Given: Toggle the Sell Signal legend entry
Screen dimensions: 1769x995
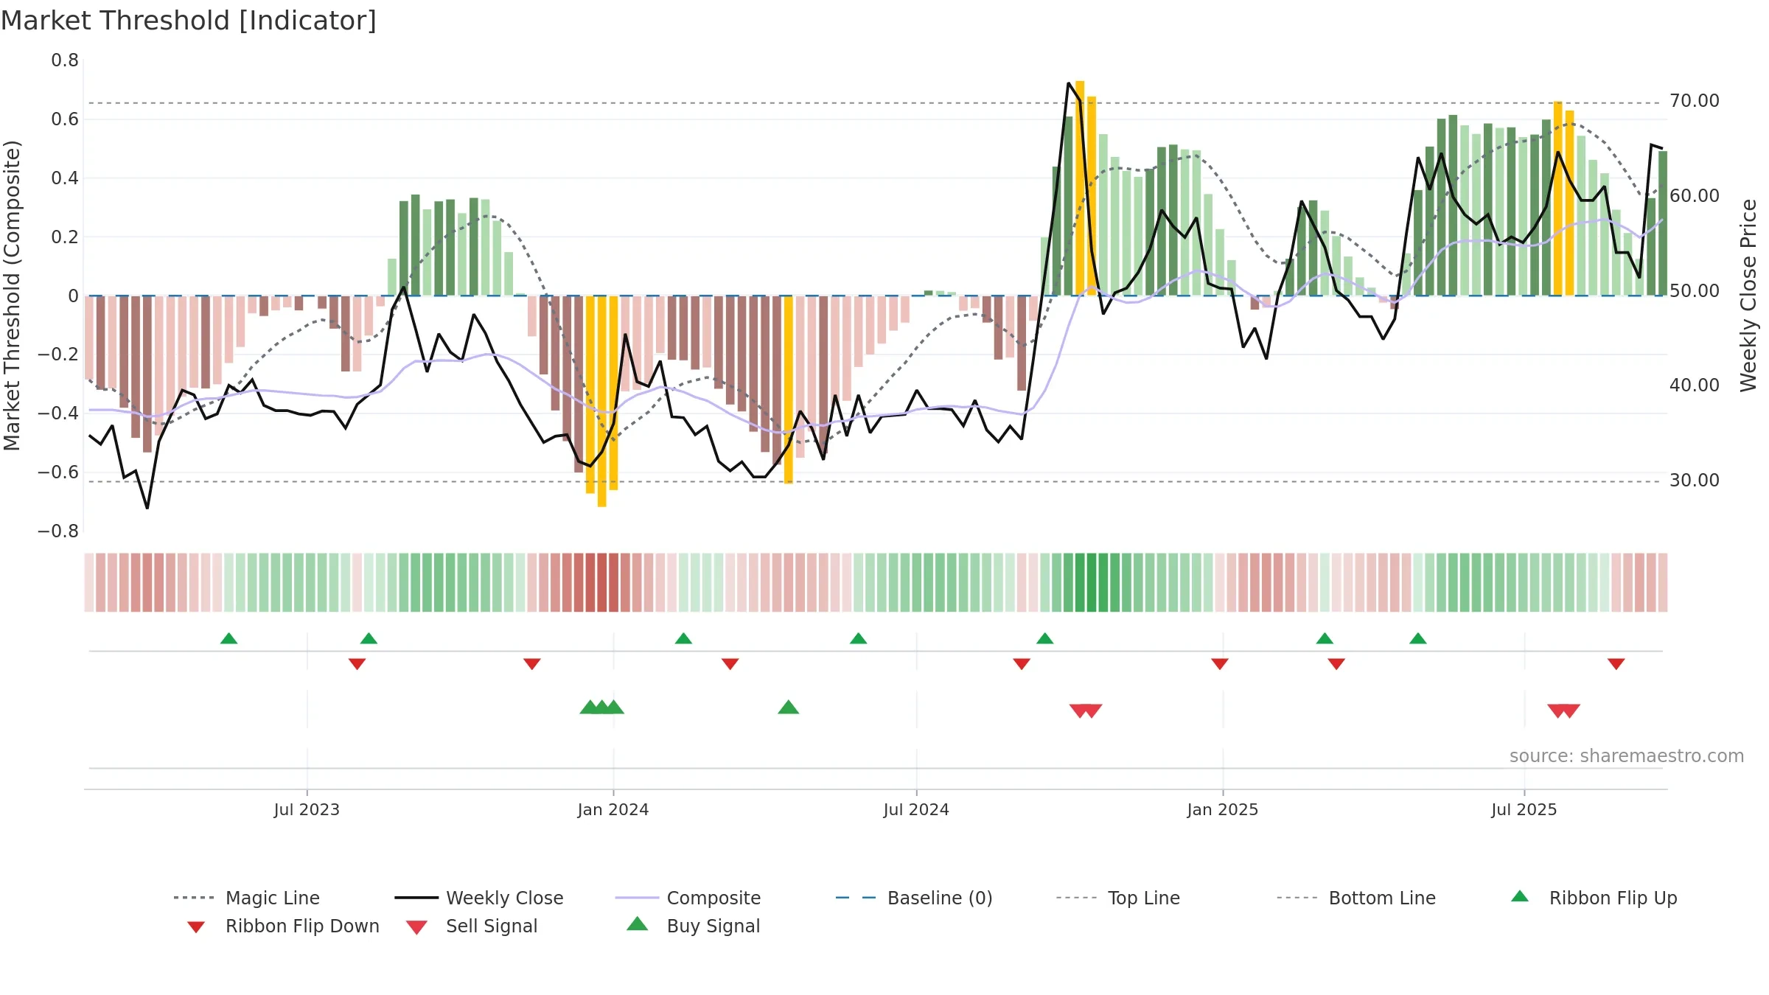Looking at the screenshot, I should (472, 926).
